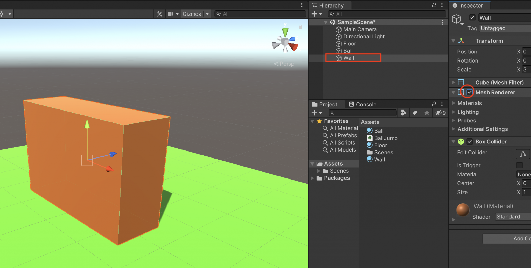
Task: Click the camera overlay icon in Scene toolbar
Action: (x=171, y=14)
